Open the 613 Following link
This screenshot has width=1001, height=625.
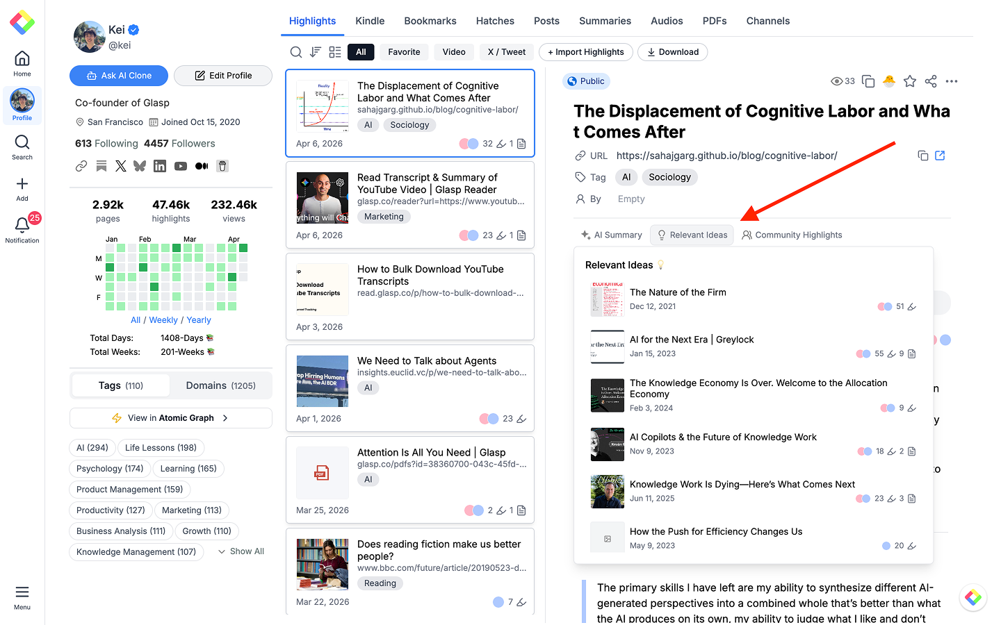click(x=106, y=144)
